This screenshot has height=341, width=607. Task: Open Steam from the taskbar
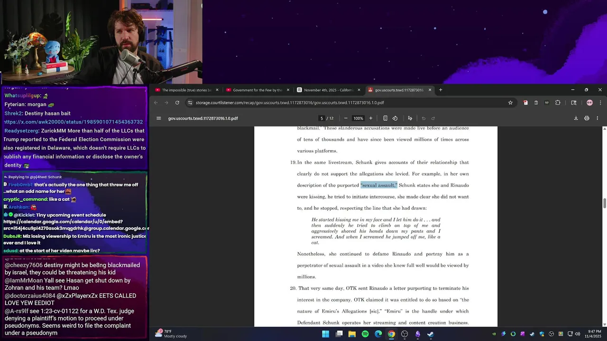coord(431,334)
